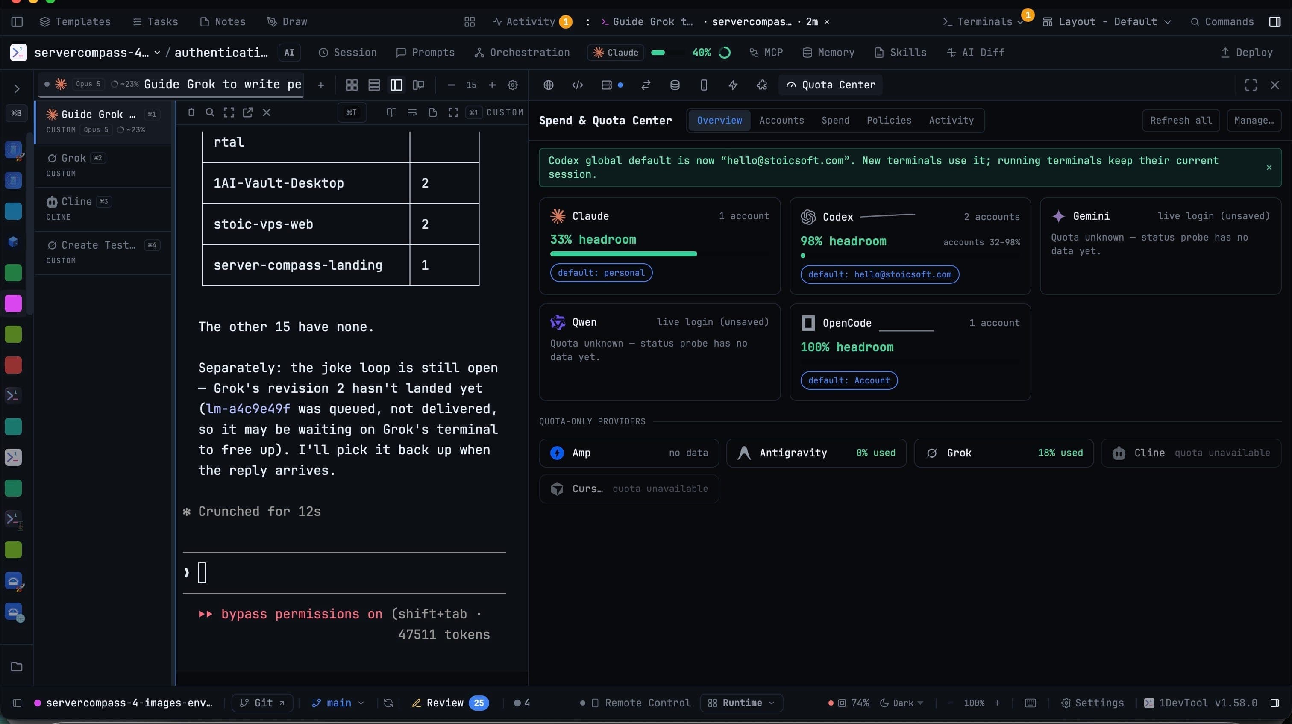
Task: Click Refresh all button
Action: pyautogui.click(x=1181, y=121)
